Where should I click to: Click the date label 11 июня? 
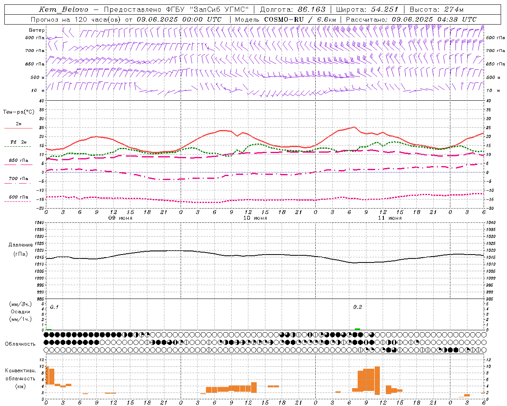pos(390,218)
